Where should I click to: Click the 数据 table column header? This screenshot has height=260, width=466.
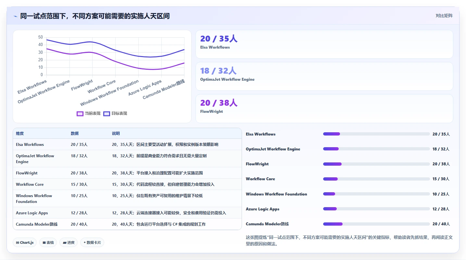75,134
